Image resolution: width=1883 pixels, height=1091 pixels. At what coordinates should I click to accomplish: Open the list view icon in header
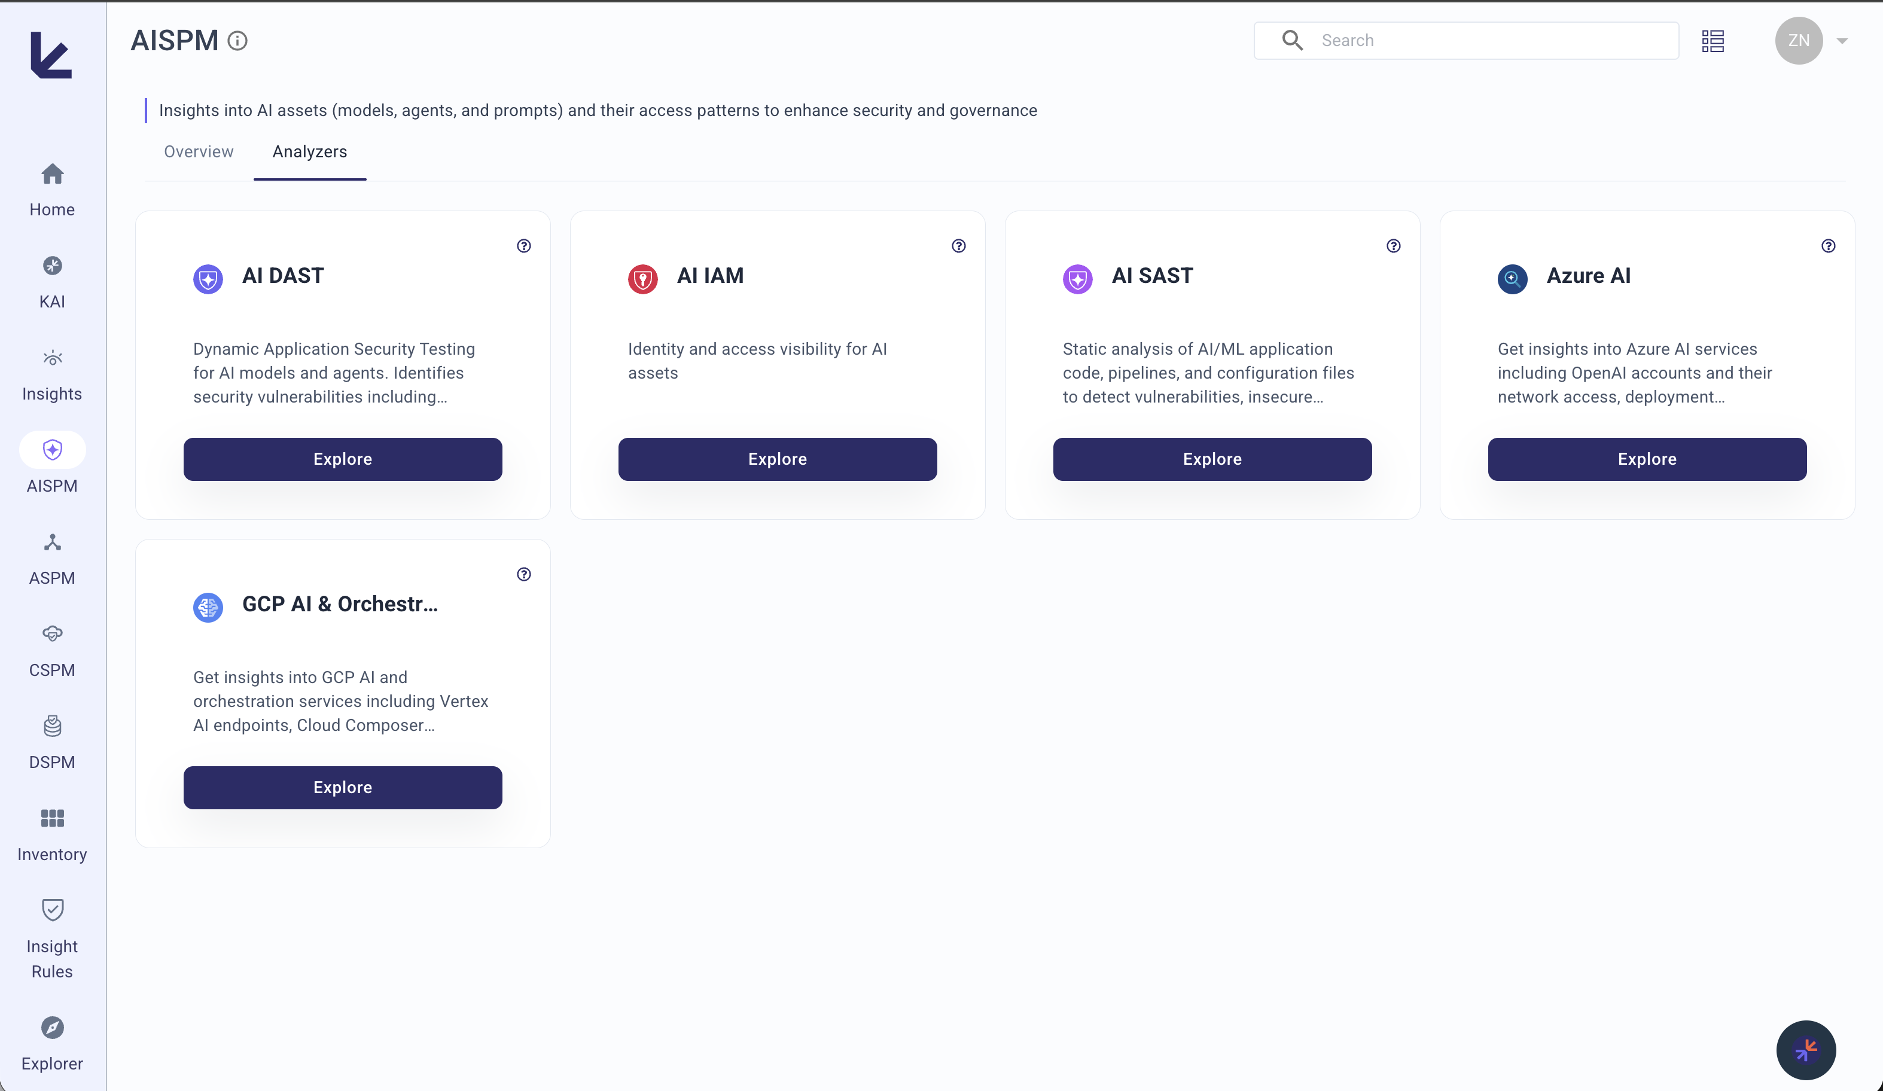[x=1713, y=40]
